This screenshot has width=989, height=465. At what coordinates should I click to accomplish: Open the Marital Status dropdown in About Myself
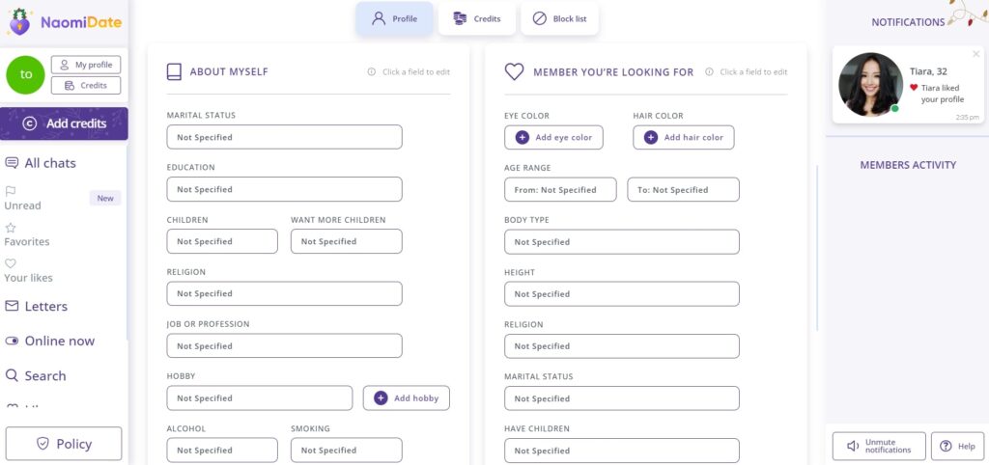[x=284, y=137]
